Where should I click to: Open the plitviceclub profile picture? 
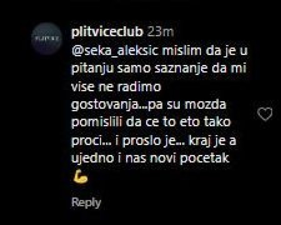point(47,38)
